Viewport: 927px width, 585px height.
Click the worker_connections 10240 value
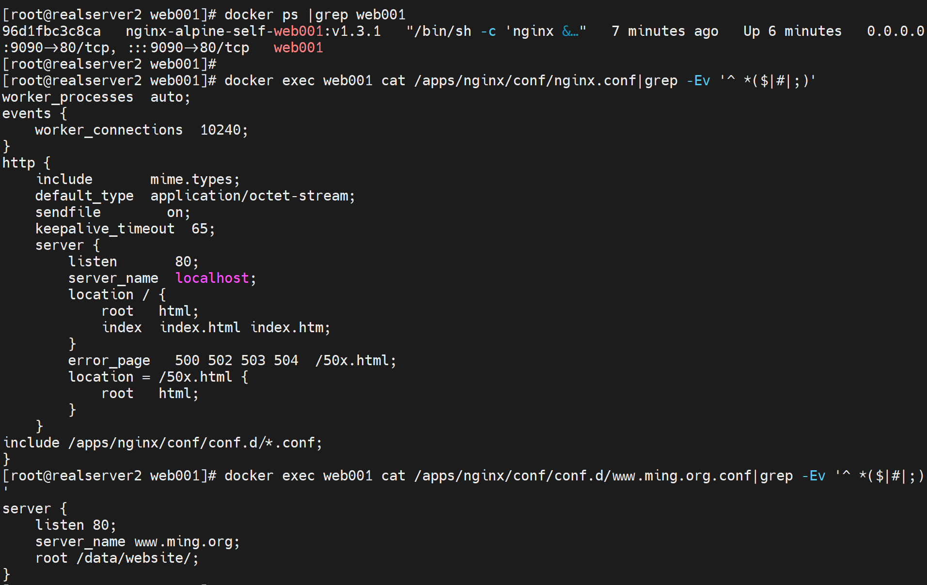224,130
